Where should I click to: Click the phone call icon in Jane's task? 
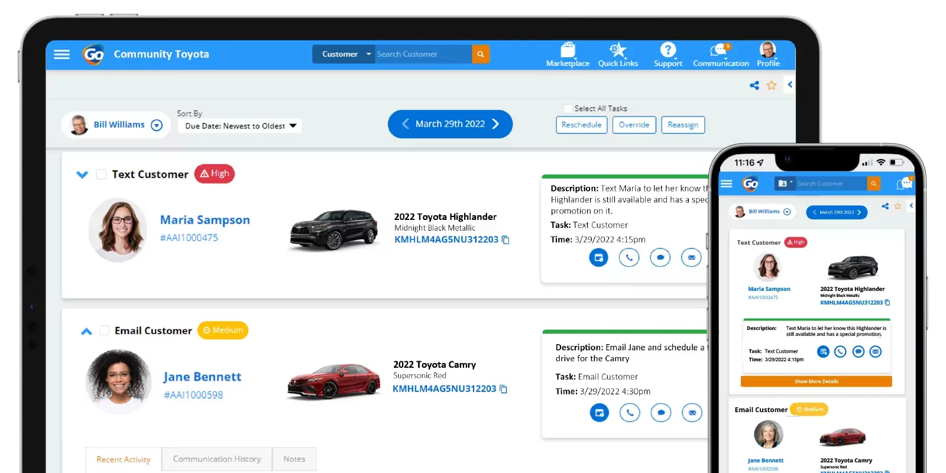coord(630,413)
